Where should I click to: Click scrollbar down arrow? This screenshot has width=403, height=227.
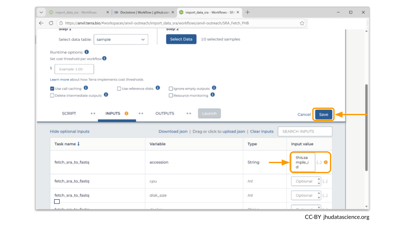point(366,207)
